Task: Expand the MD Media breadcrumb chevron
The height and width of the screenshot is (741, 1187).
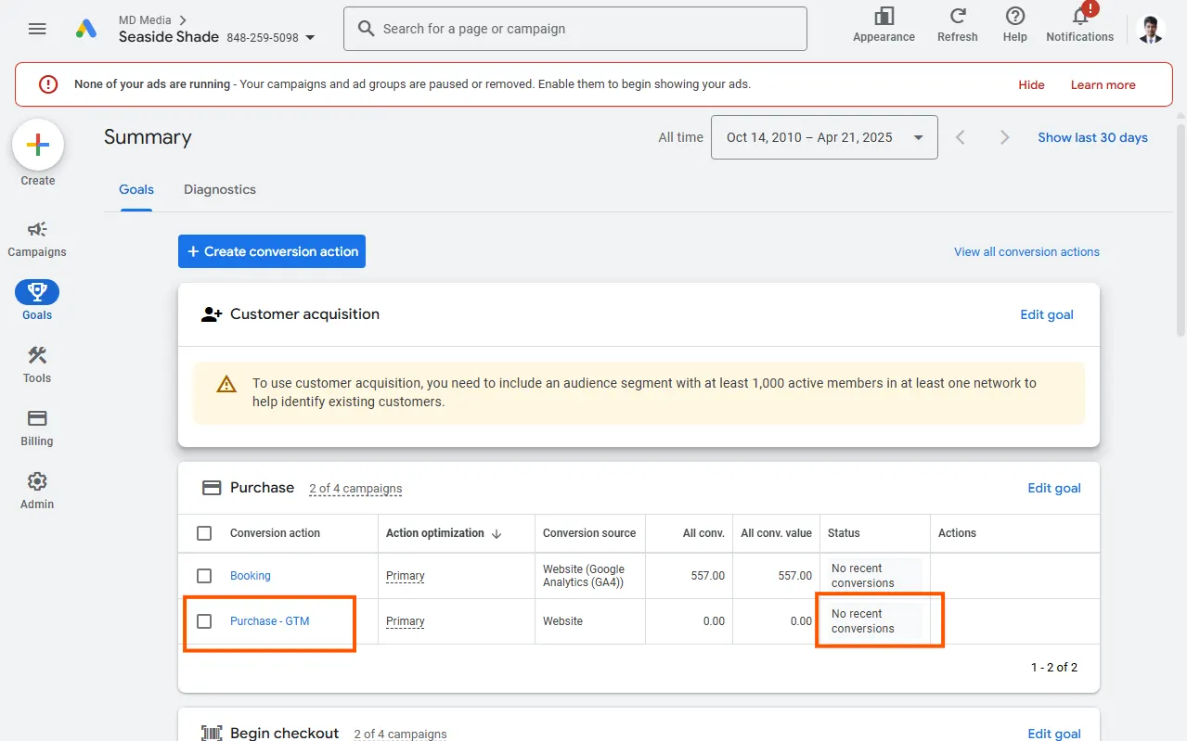Action: pos(182,19)
